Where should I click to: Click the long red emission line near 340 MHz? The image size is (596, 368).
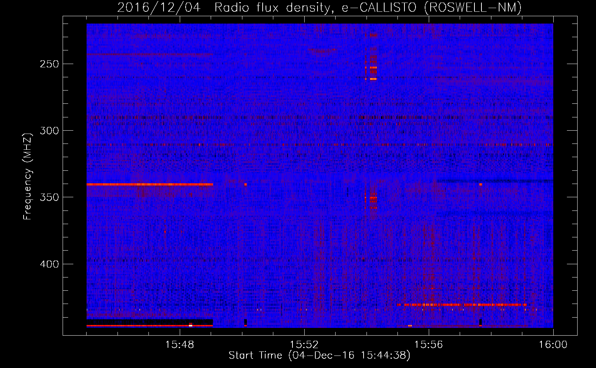point(150,184)
